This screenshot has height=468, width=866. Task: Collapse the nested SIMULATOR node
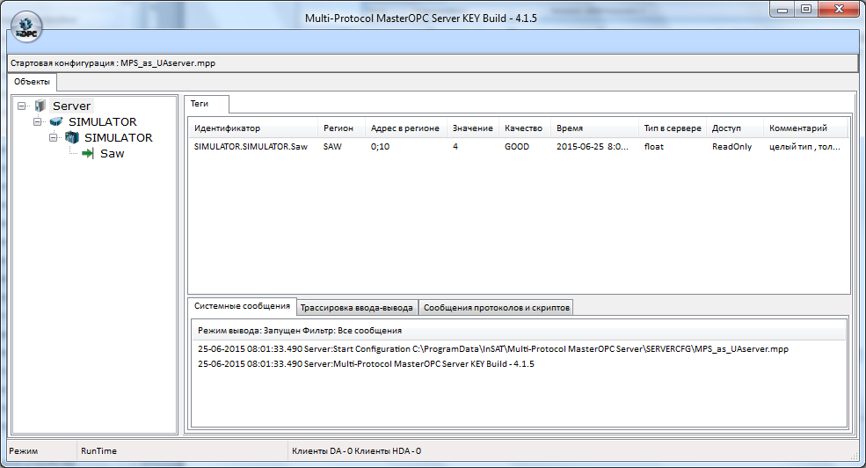pyautogui.click(x=54, y=137)
